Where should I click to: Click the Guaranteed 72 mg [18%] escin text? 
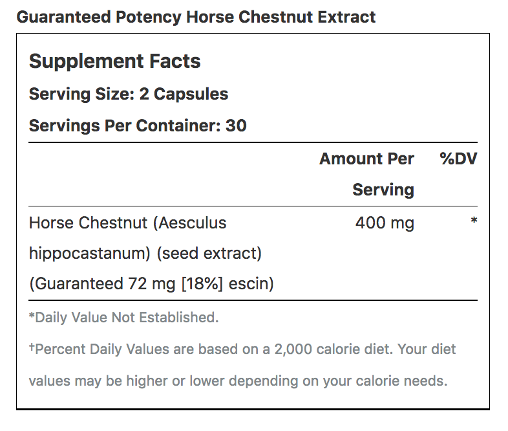(151, 283)
